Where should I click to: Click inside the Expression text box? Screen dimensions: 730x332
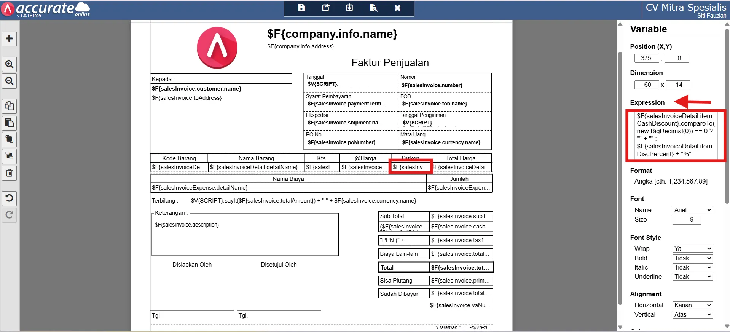click(676, 135)
